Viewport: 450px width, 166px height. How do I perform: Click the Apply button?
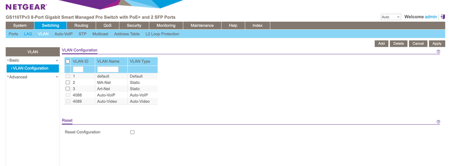(437, 44)
